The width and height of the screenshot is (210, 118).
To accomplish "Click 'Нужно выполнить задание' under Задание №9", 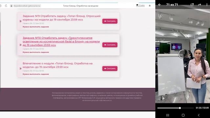I will point(36,27).
